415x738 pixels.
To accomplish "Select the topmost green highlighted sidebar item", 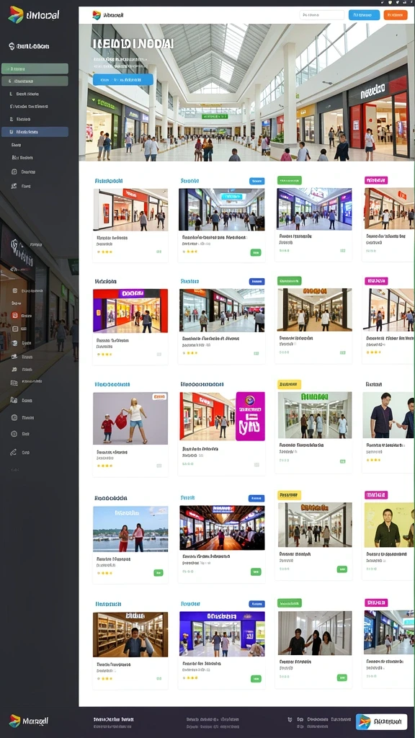I will [35, 68].
